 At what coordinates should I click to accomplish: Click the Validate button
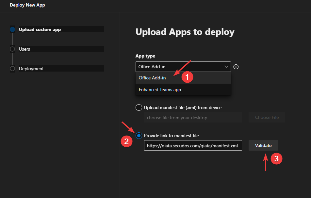(263, 145)
